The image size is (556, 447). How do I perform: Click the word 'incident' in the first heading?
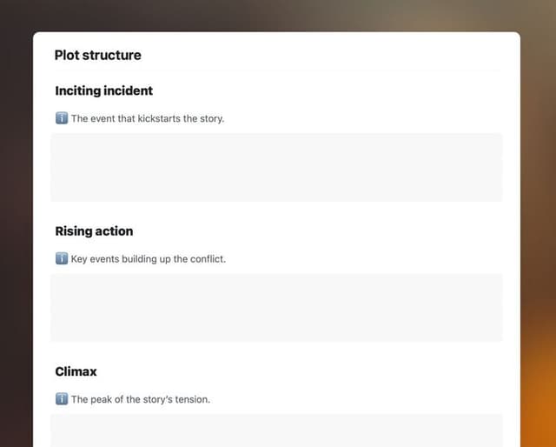pos(129,90)
